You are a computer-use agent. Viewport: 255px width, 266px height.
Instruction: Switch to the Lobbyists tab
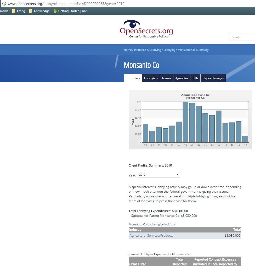pos(151,78)
